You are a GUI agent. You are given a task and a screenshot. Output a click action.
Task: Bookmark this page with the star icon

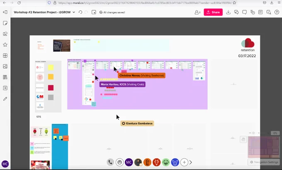(x=234, y=3)
